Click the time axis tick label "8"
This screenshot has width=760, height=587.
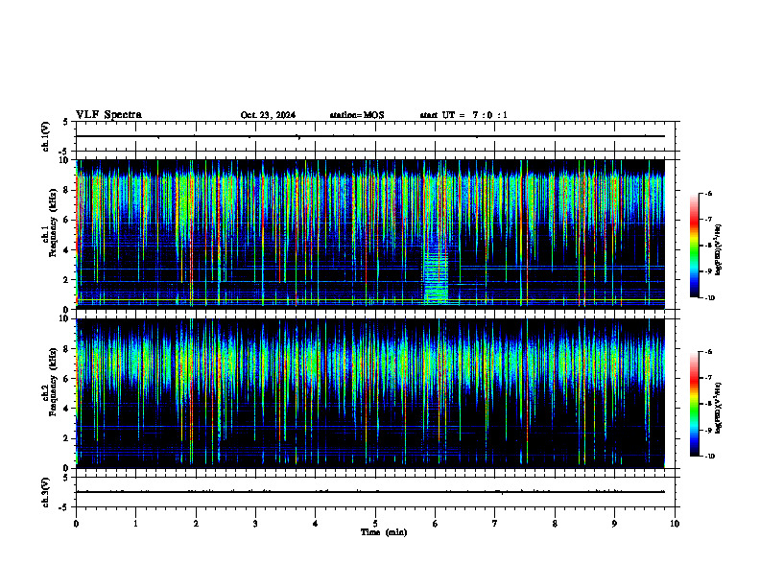555,524
